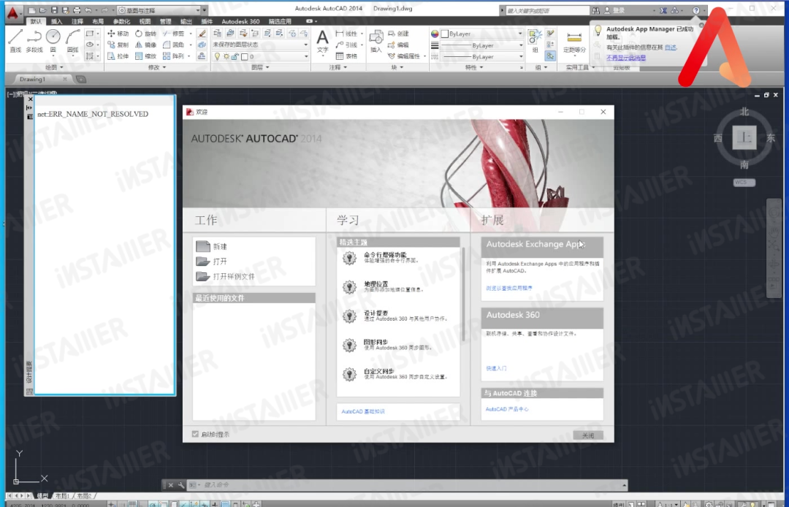
Task: Click the Plot/Print icon in quick access toolbar
Action: coord(77,10)
